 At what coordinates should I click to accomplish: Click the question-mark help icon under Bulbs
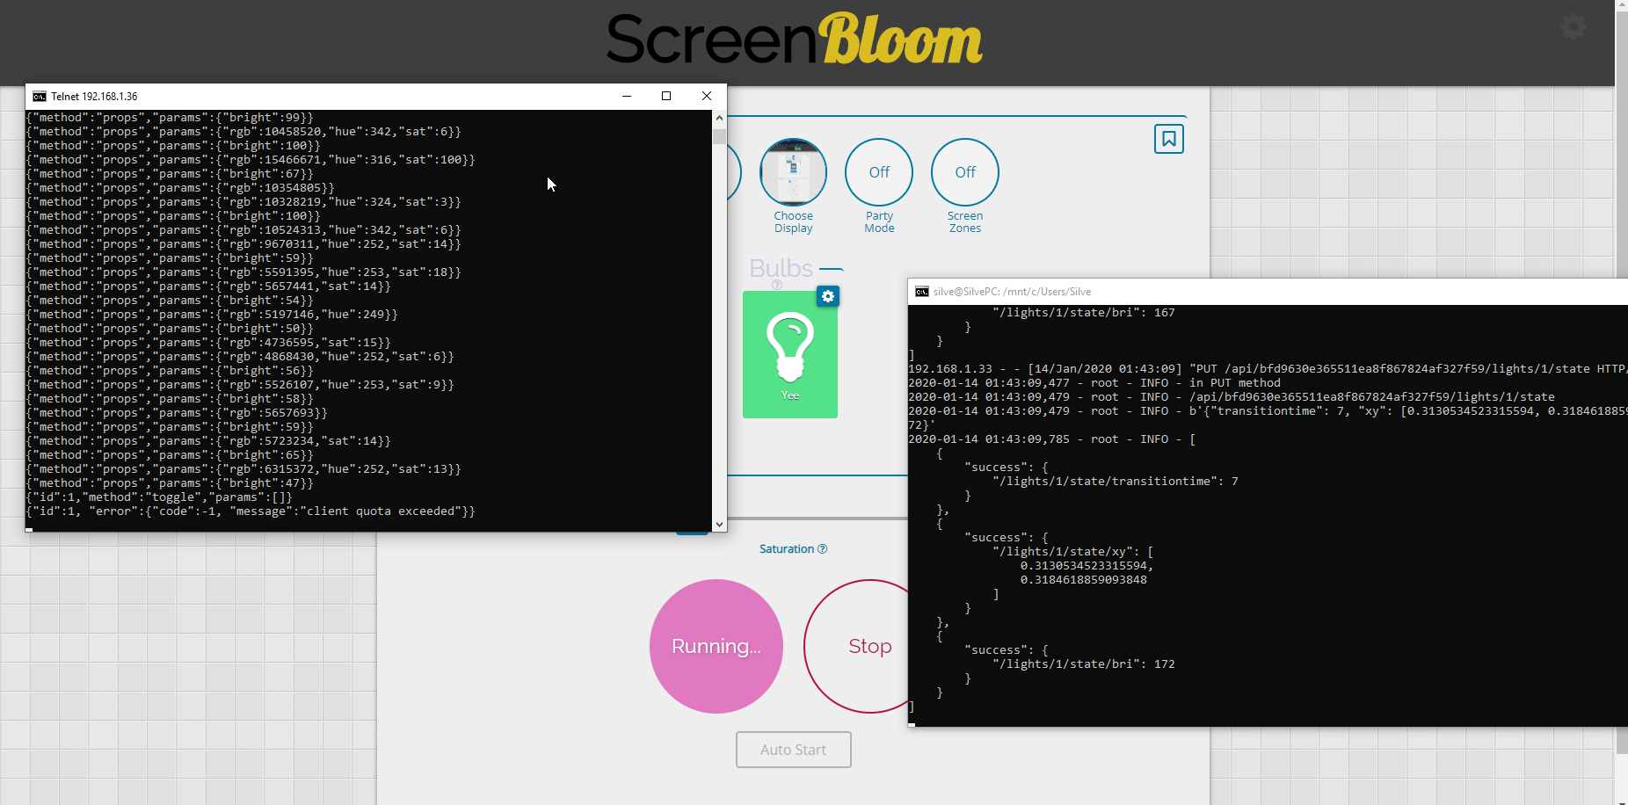[x=776, y=286]
